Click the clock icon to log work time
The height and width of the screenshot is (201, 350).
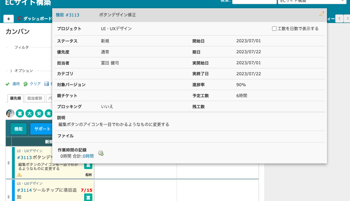coord(101,153)
